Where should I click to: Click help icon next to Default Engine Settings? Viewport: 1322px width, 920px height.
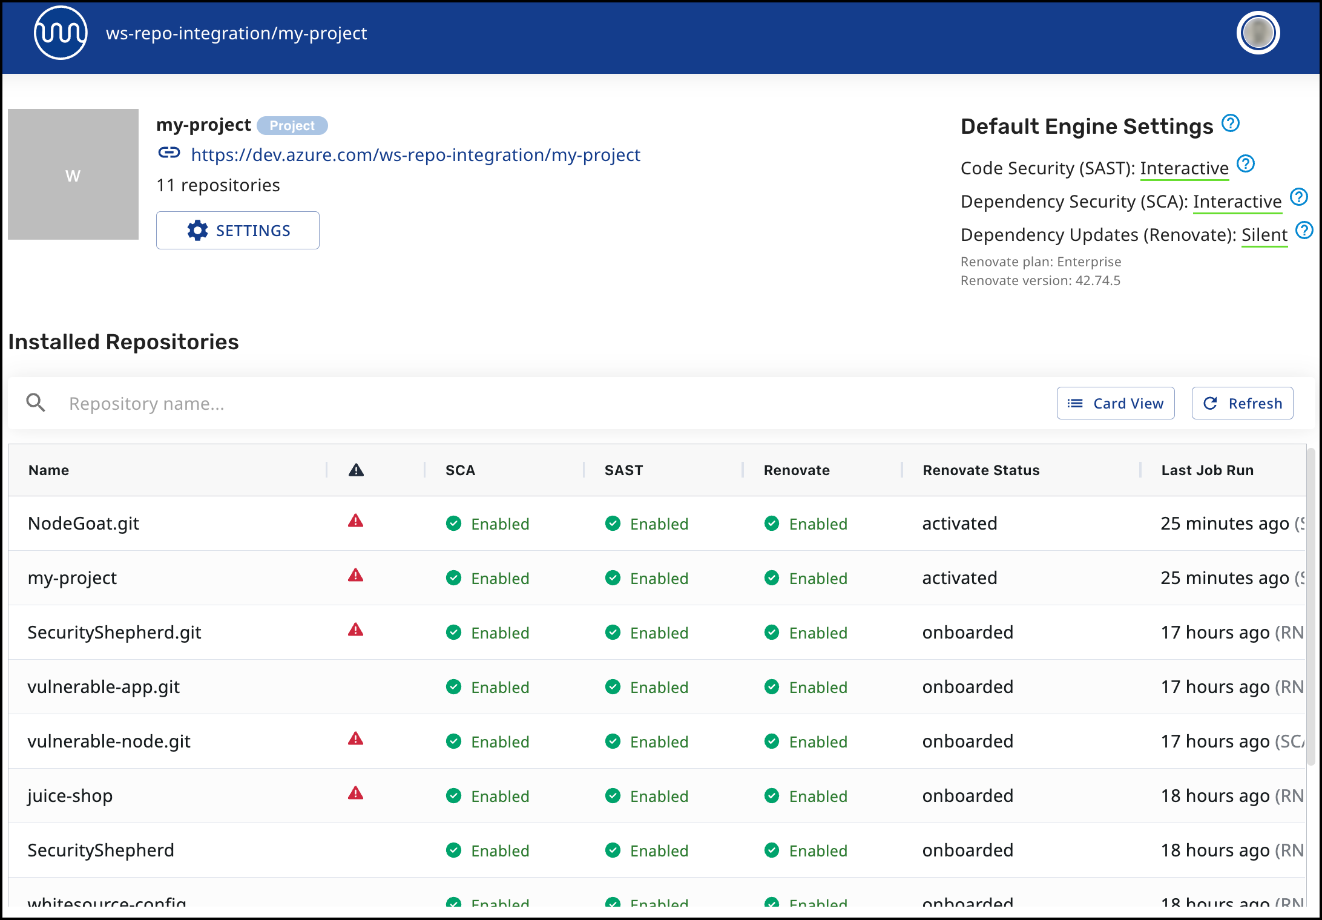pyautogui.click(x=1231, y=123)
